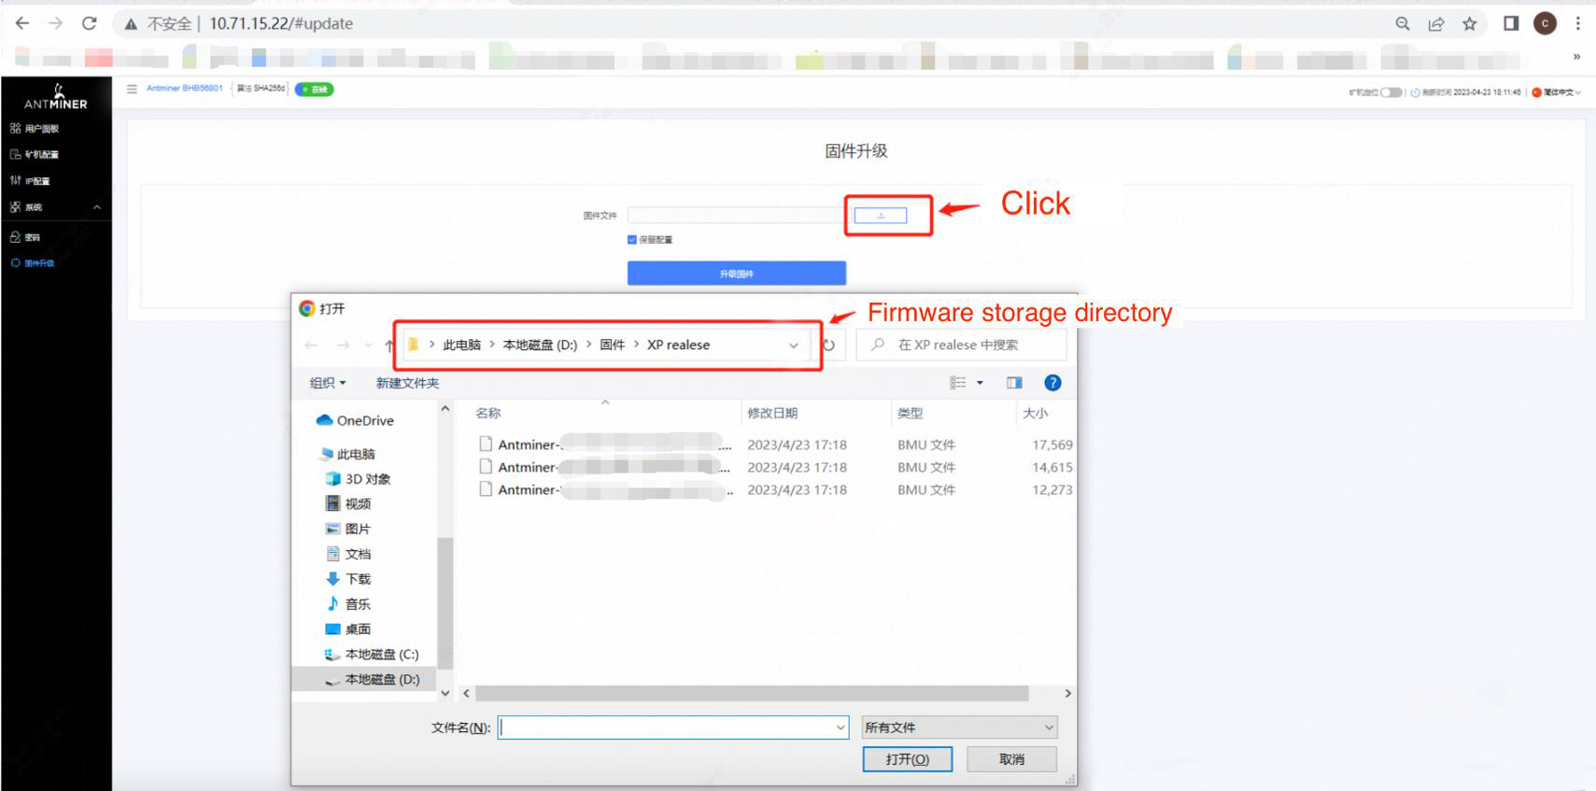
Task: Open the zoom magnifier icon in address bar
Action: tap(1403, 23)
